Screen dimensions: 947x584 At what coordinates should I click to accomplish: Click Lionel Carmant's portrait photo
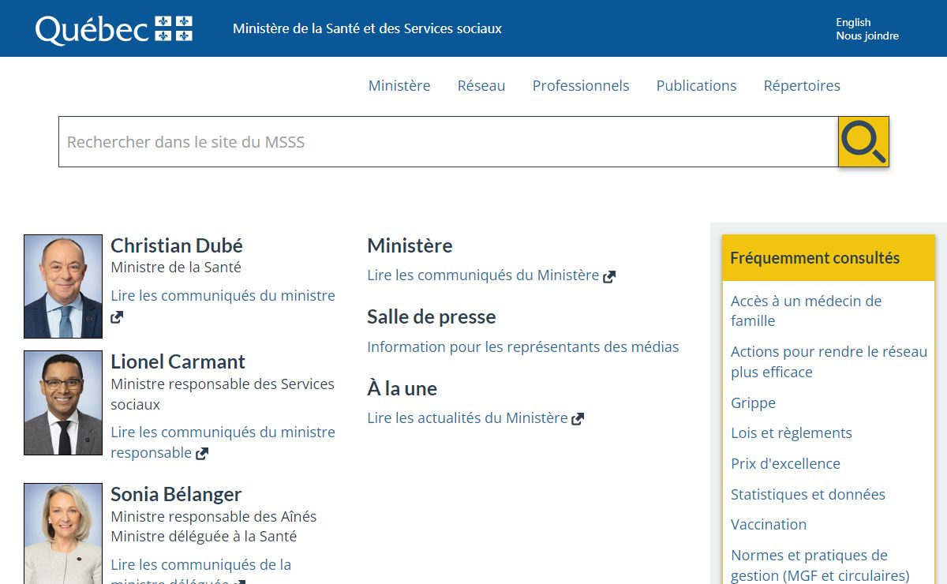pyautogui.click(x=63, y=402)
